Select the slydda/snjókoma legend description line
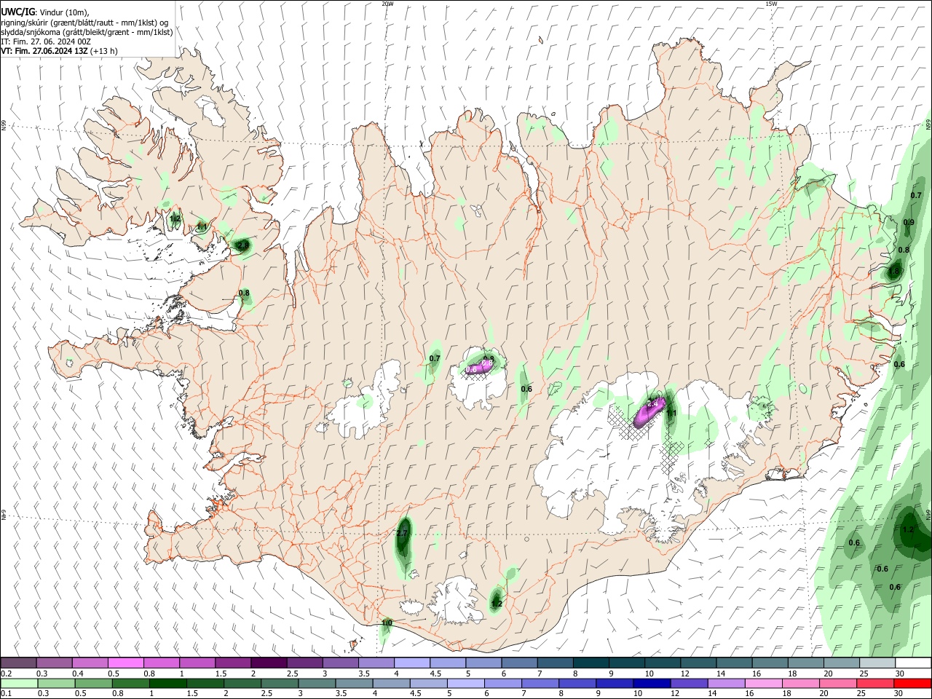Image resolution: width=932 pixels, height=699 pixels. (87, 32)
